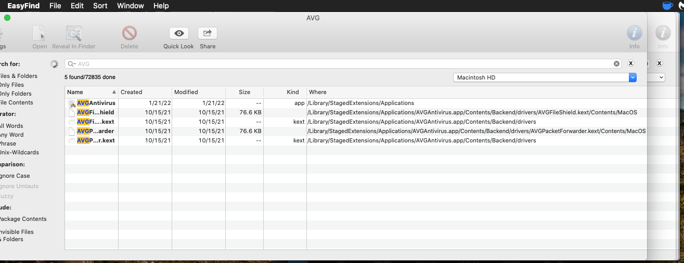The height and width of the screenshot is (263, 684).
Task: Click the AVGP...arder file icon
Action: 72,131
